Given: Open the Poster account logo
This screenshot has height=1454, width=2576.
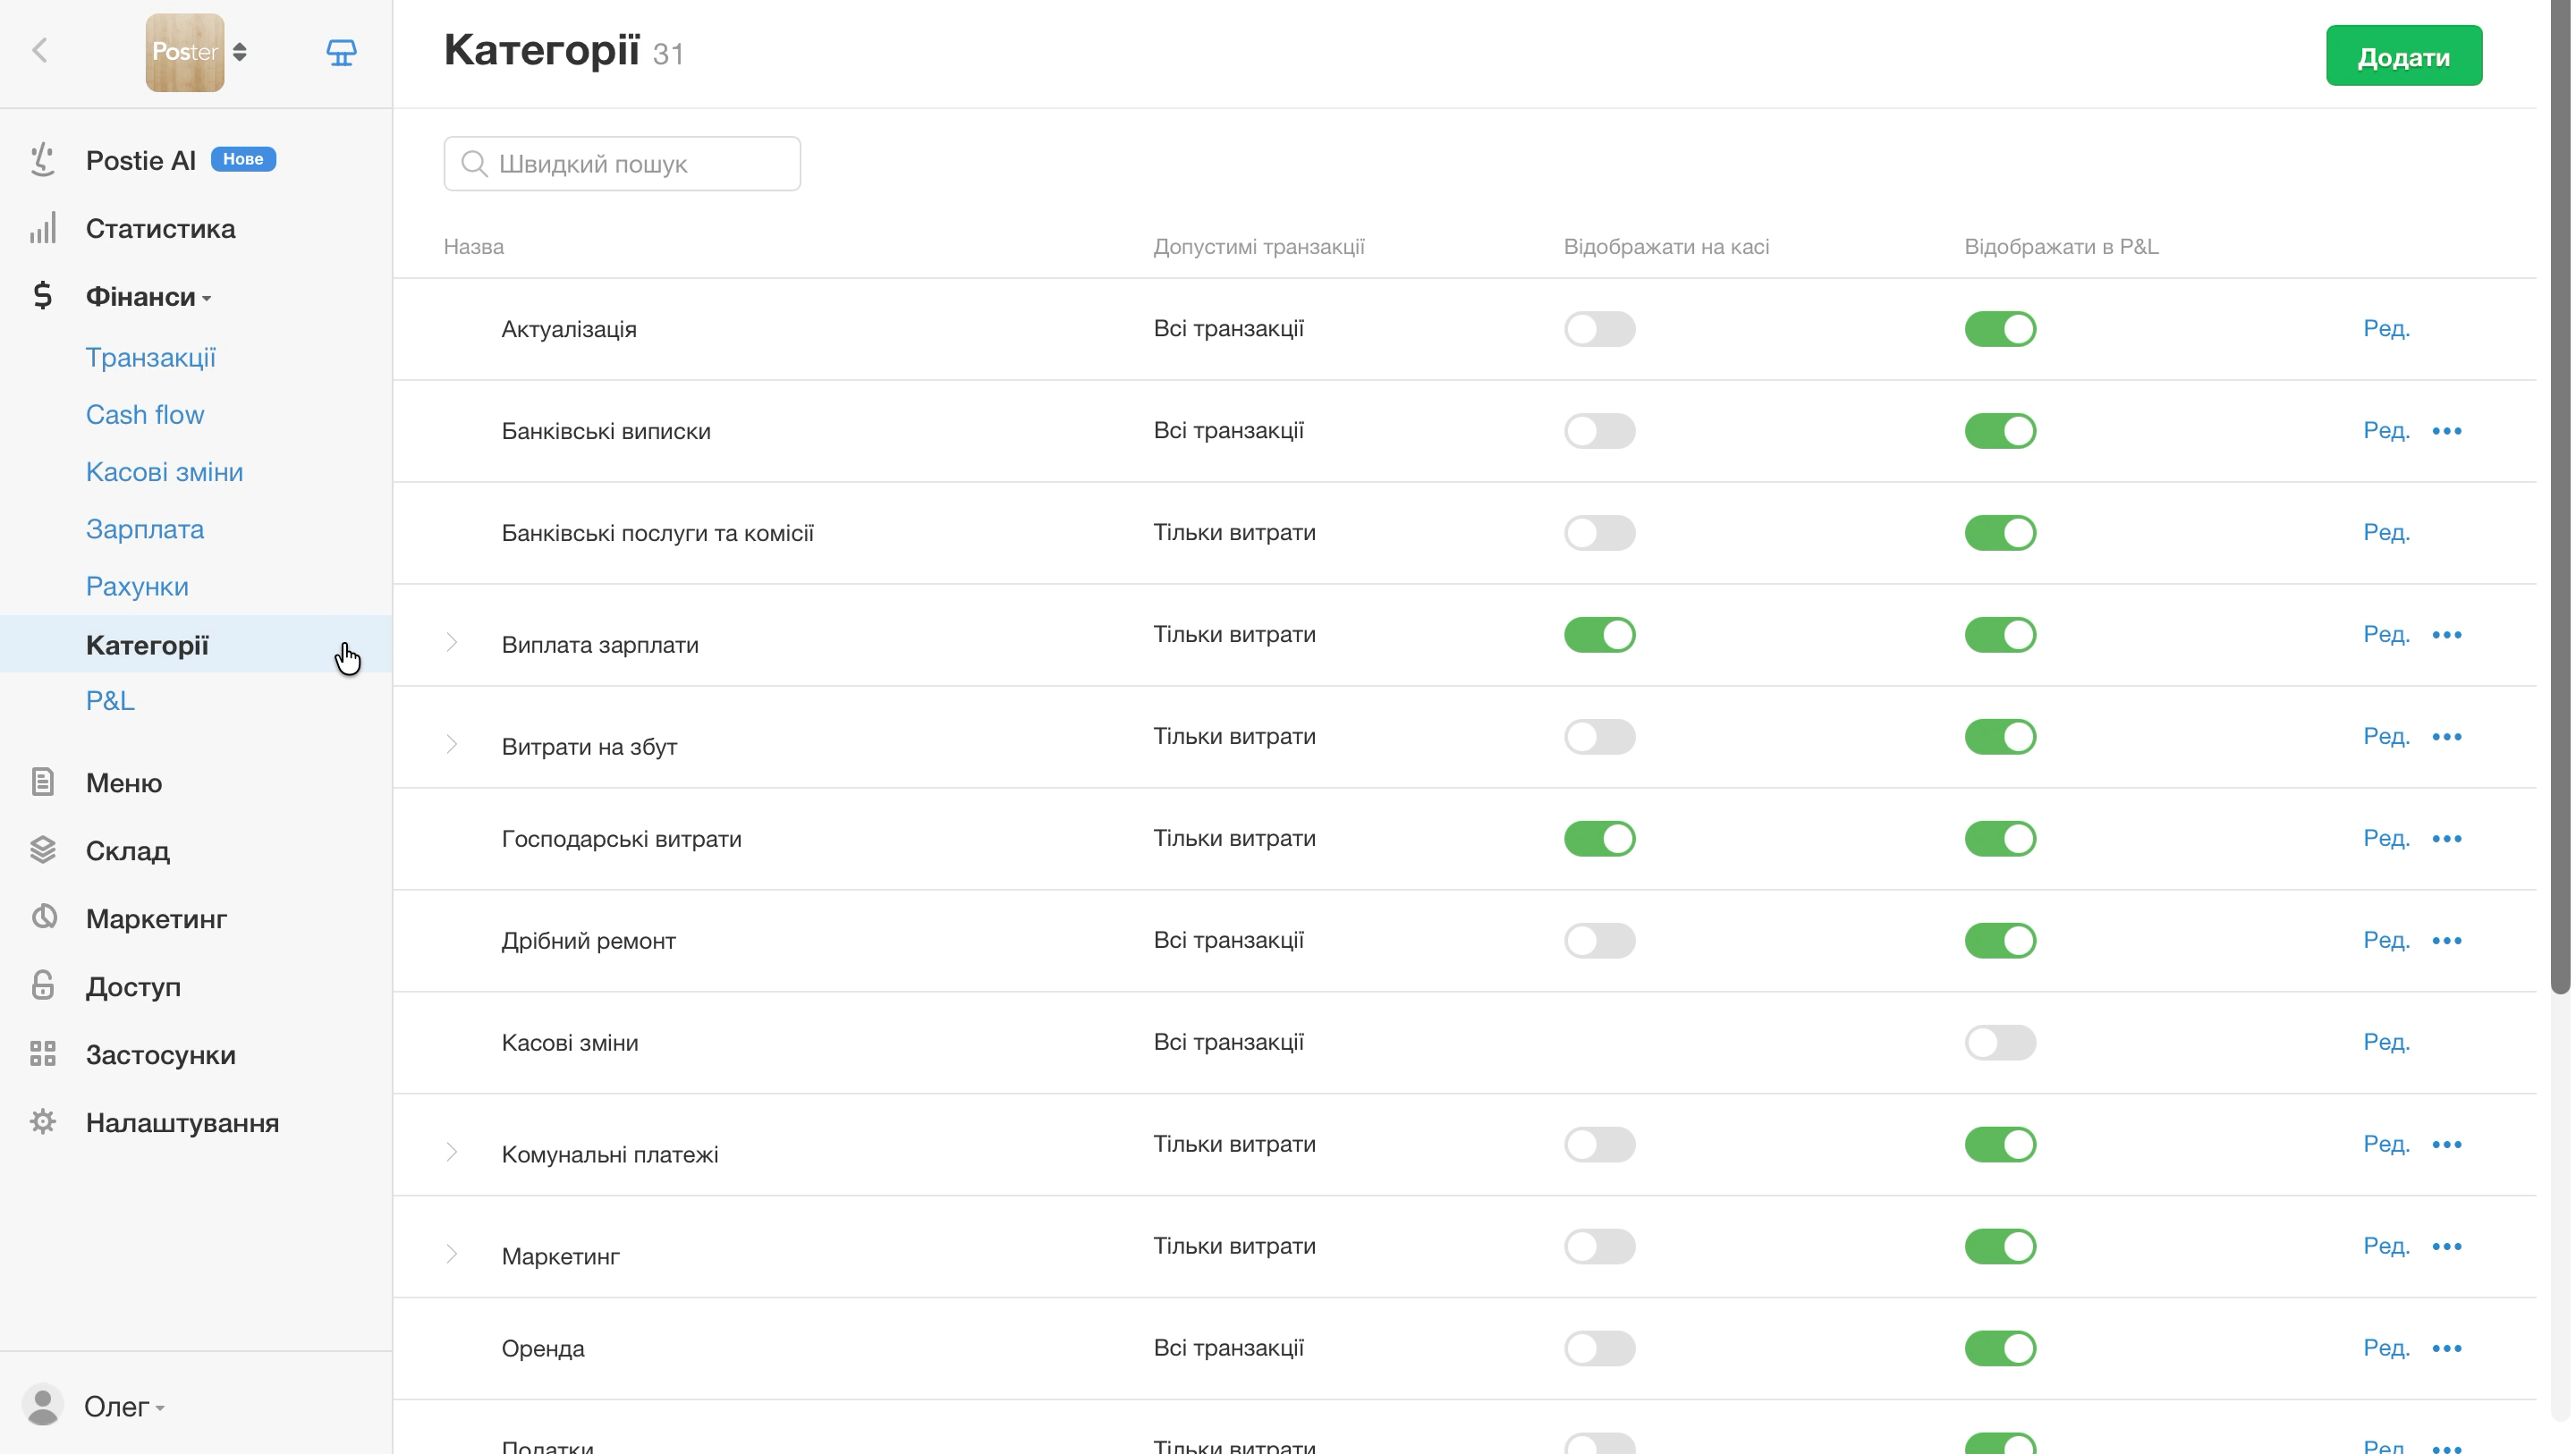Looking at the screenshot, I should click(185, 52).
